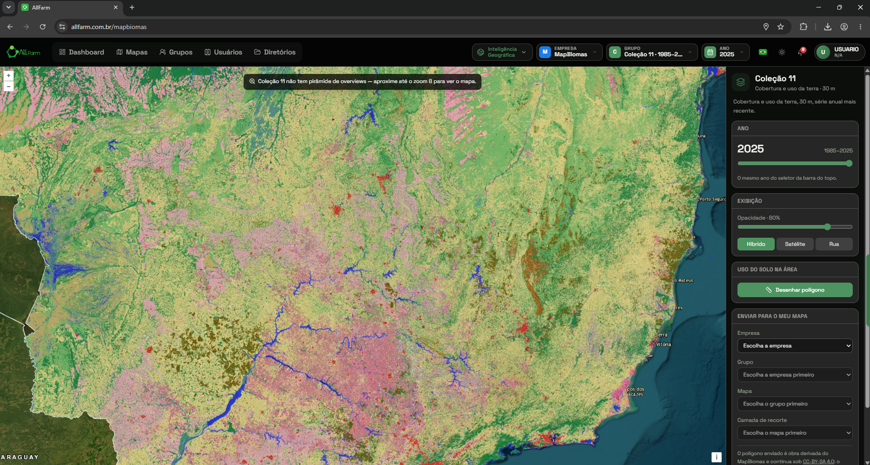Click the location permission icon in the address bar
Image resolution: width=870 pixels, height=465 pixels.
[x=766, y=27]
